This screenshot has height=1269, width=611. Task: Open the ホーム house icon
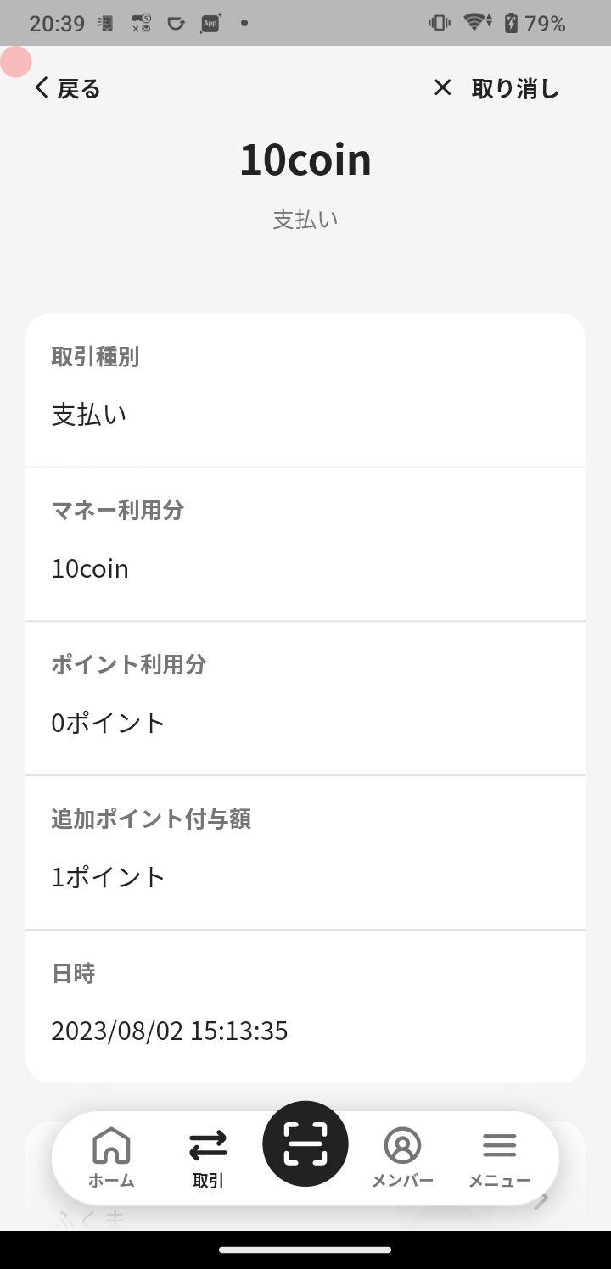111,1145
